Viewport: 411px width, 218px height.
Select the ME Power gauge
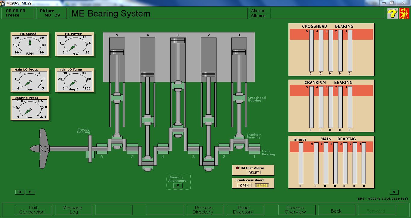click(74, 44)
